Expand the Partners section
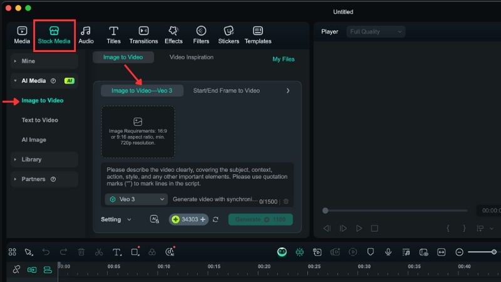This screenshot has height=282, width=501. click(x=44, y=179)
